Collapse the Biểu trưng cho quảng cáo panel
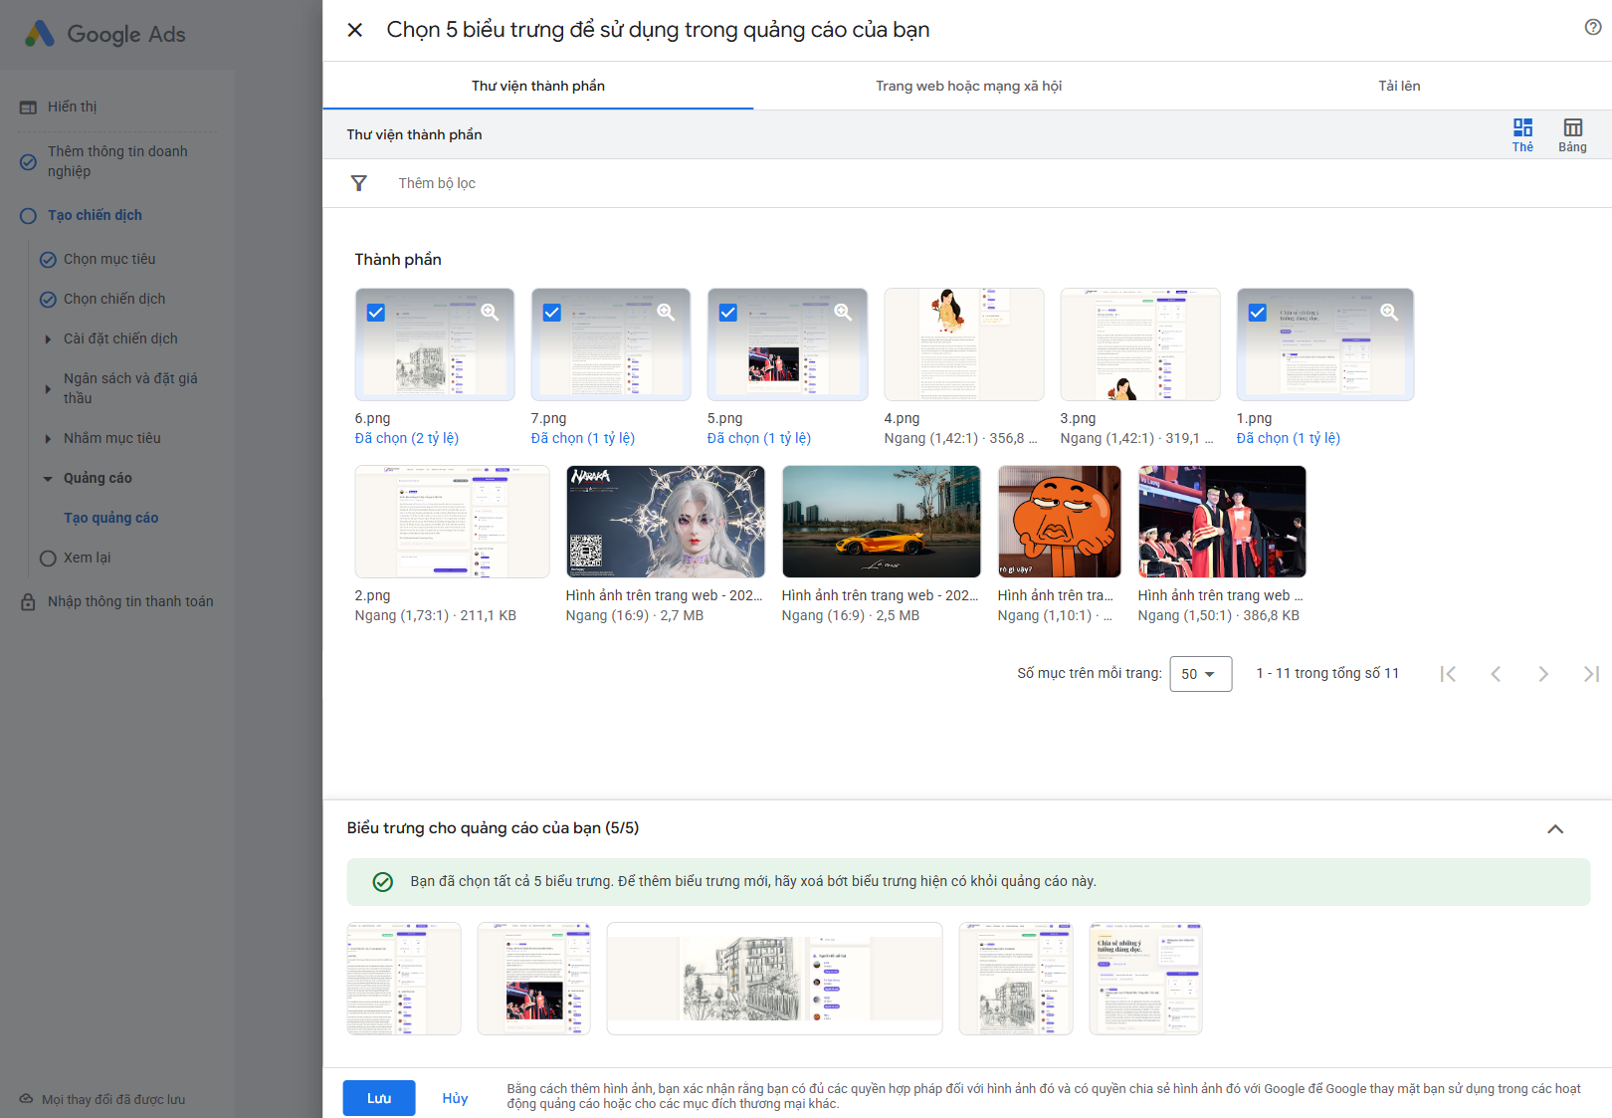 click(x=1555, y=829)
